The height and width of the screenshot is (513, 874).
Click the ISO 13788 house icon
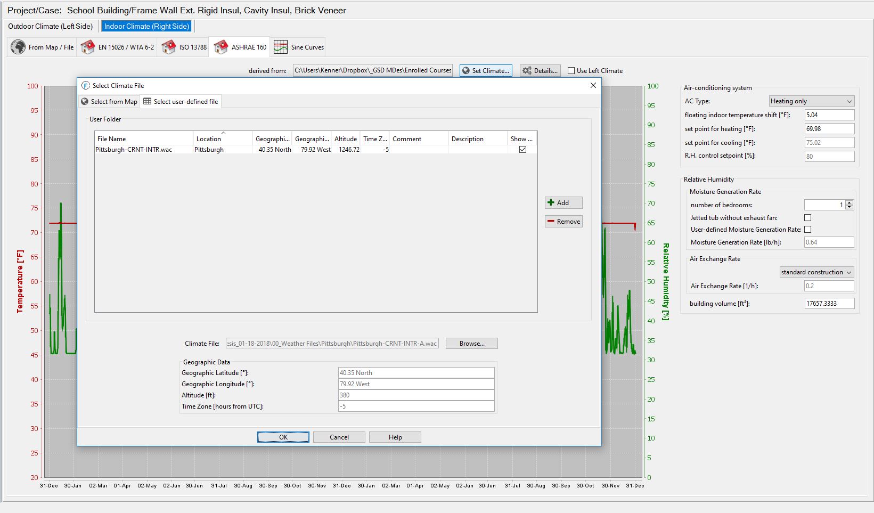tap(169, 47)
